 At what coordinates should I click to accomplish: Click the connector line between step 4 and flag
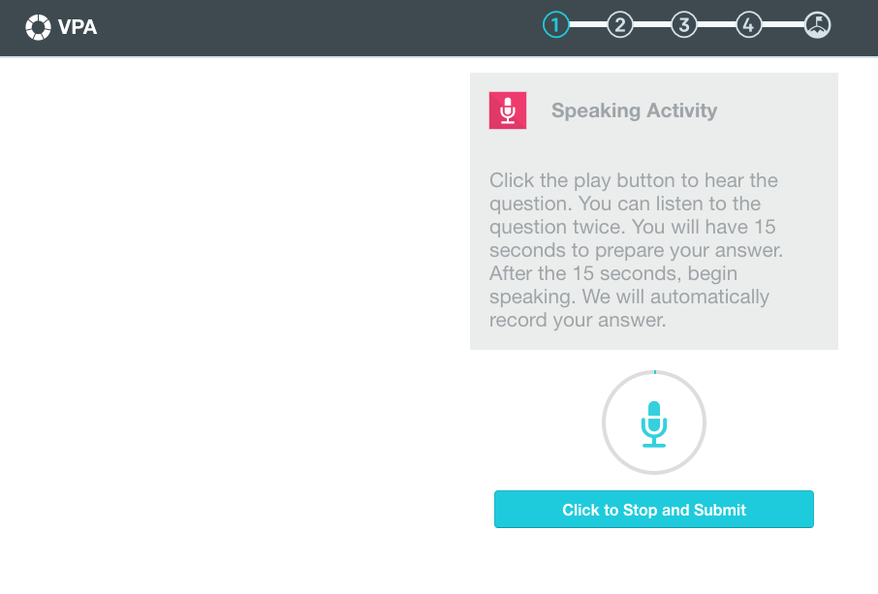point(783,25)
